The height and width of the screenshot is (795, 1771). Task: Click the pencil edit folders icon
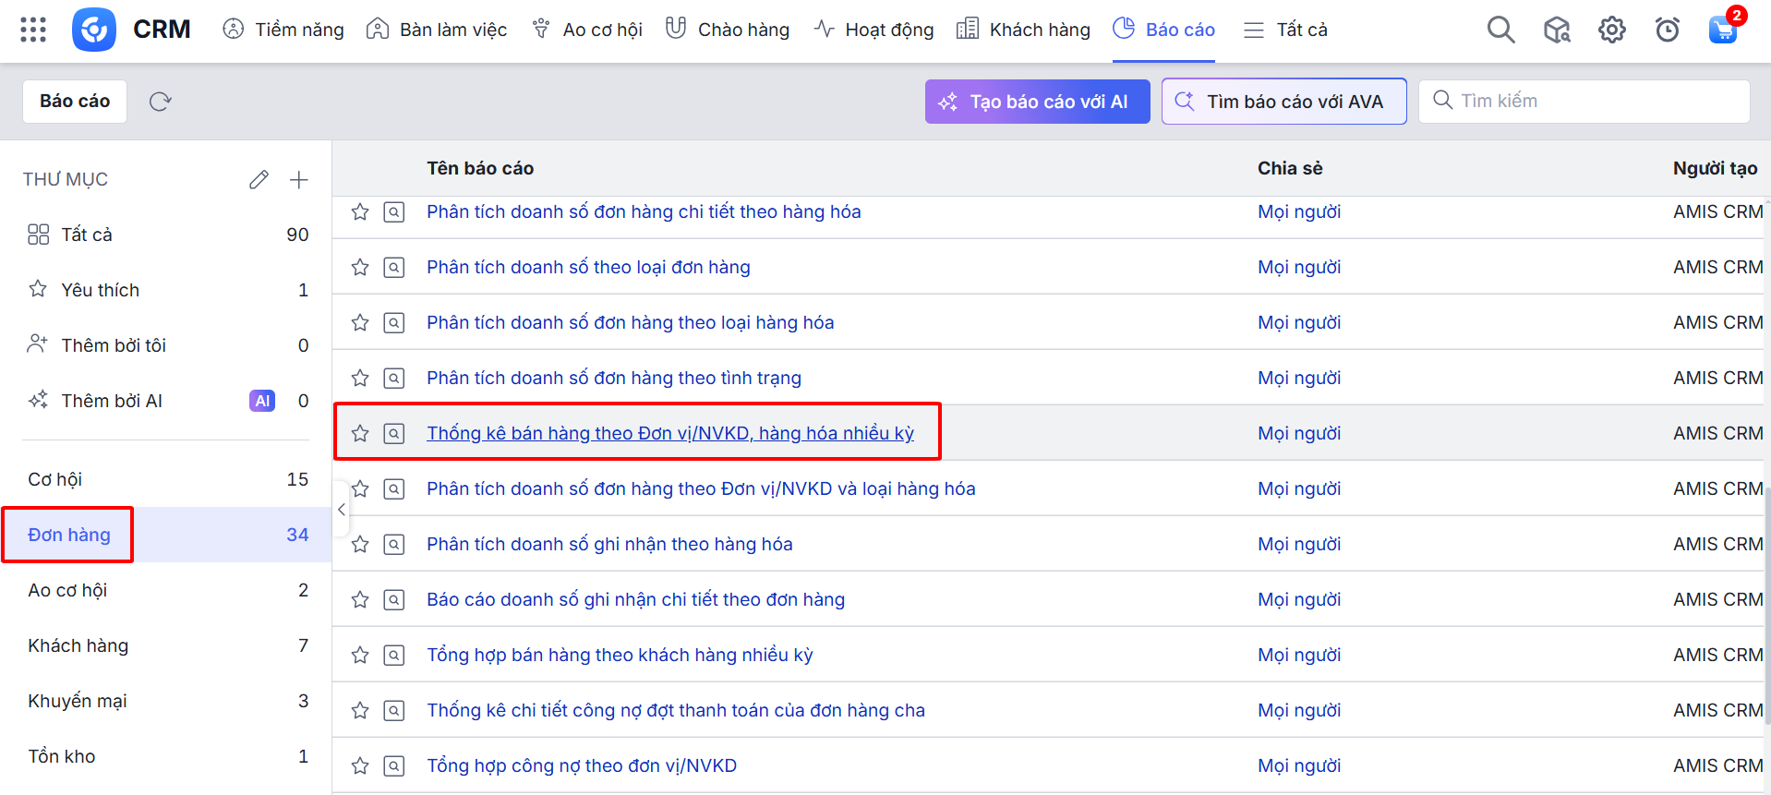pyautogui.click(x=259, y=179)
